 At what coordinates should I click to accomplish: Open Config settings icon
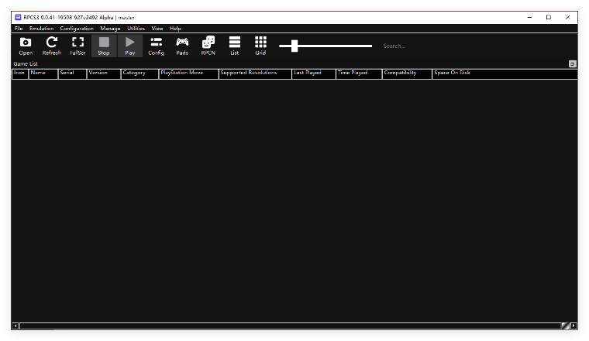click(157, 46)
